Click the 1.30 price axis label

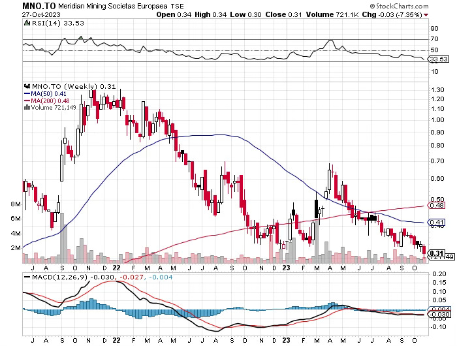(x=437, y=90)
